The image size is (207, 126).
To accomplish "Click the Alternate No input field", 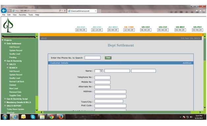I will (103, 87).
